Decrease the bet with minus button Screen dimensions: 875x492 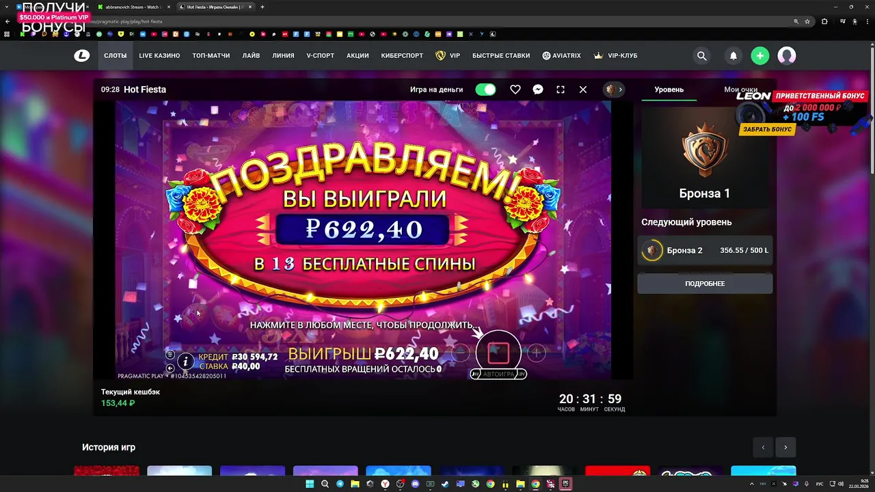(461, 353)
